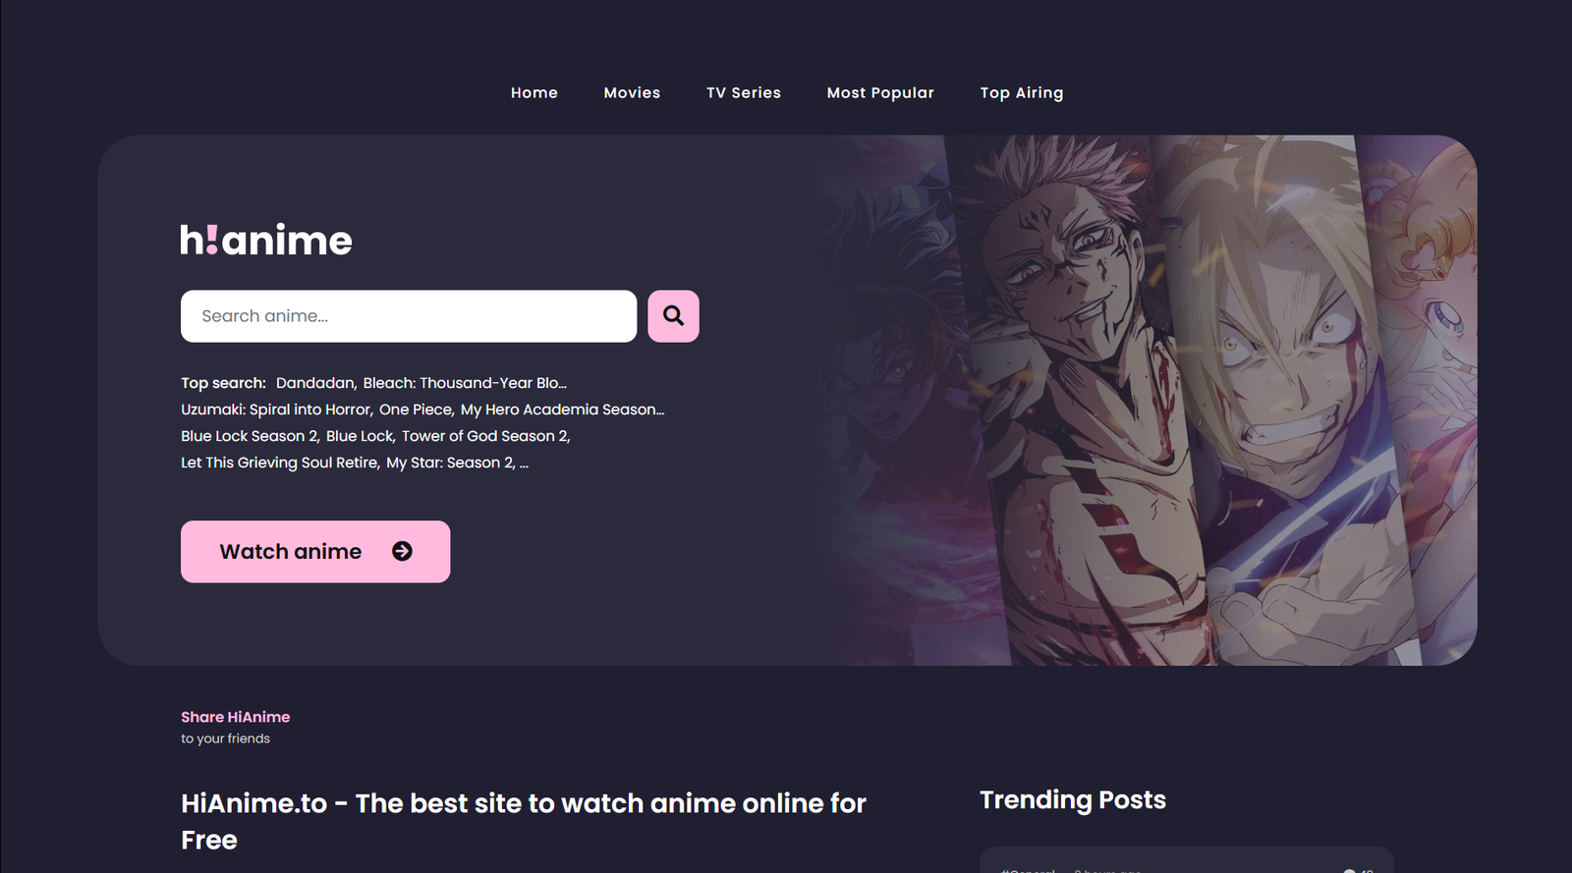
Task: Open My Star: Season 2 link
Action: coord(451,463)
